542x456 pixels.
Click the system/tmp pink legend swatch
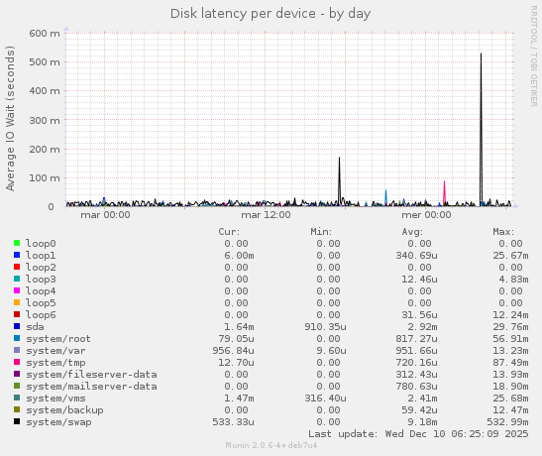coord(17,362)
